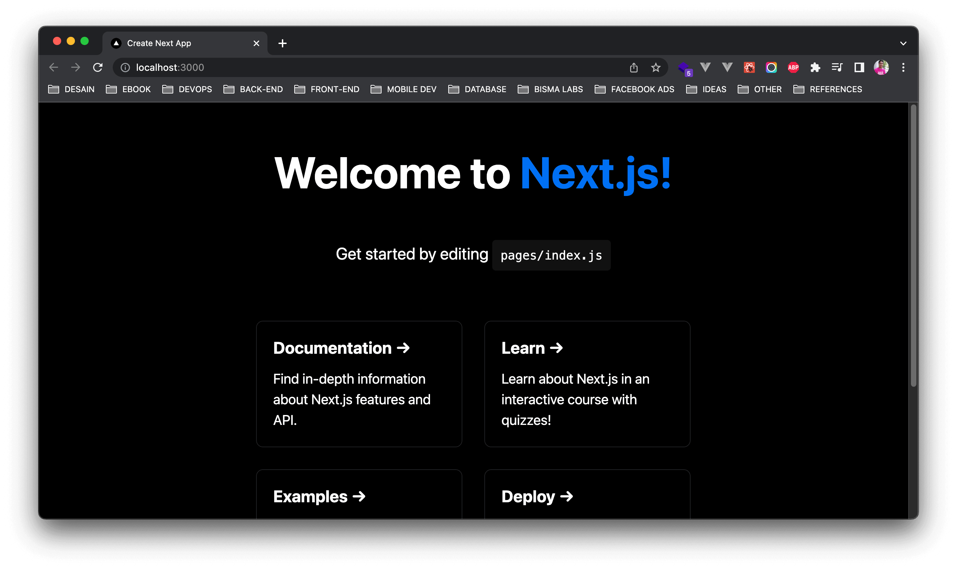This screenshot has width=957, height=570.
Task: Open the FRONT-END bookmarks folder
Action: coord(327,89)
